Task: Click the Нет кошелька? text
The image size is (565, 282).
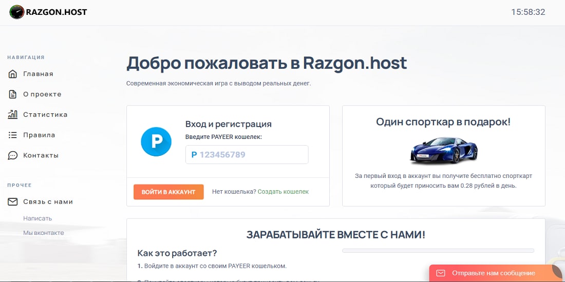Action: click(234, 192)
